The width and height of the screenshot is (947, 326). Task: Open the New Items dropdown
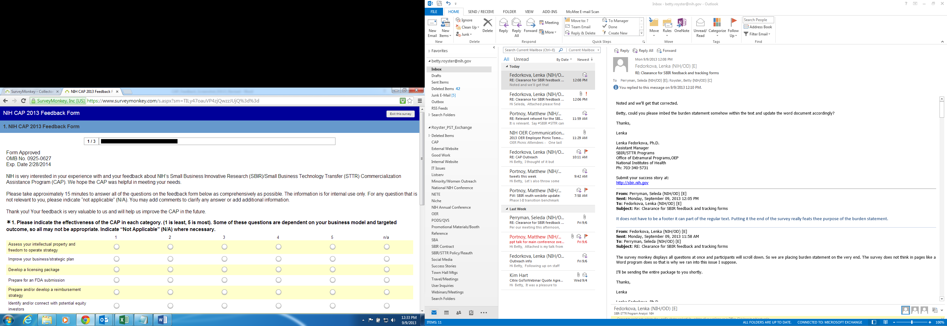point(446,28)
